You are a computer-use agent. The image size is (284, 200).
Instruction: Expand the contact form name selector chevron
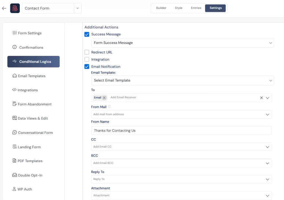[x=78, y=8]
